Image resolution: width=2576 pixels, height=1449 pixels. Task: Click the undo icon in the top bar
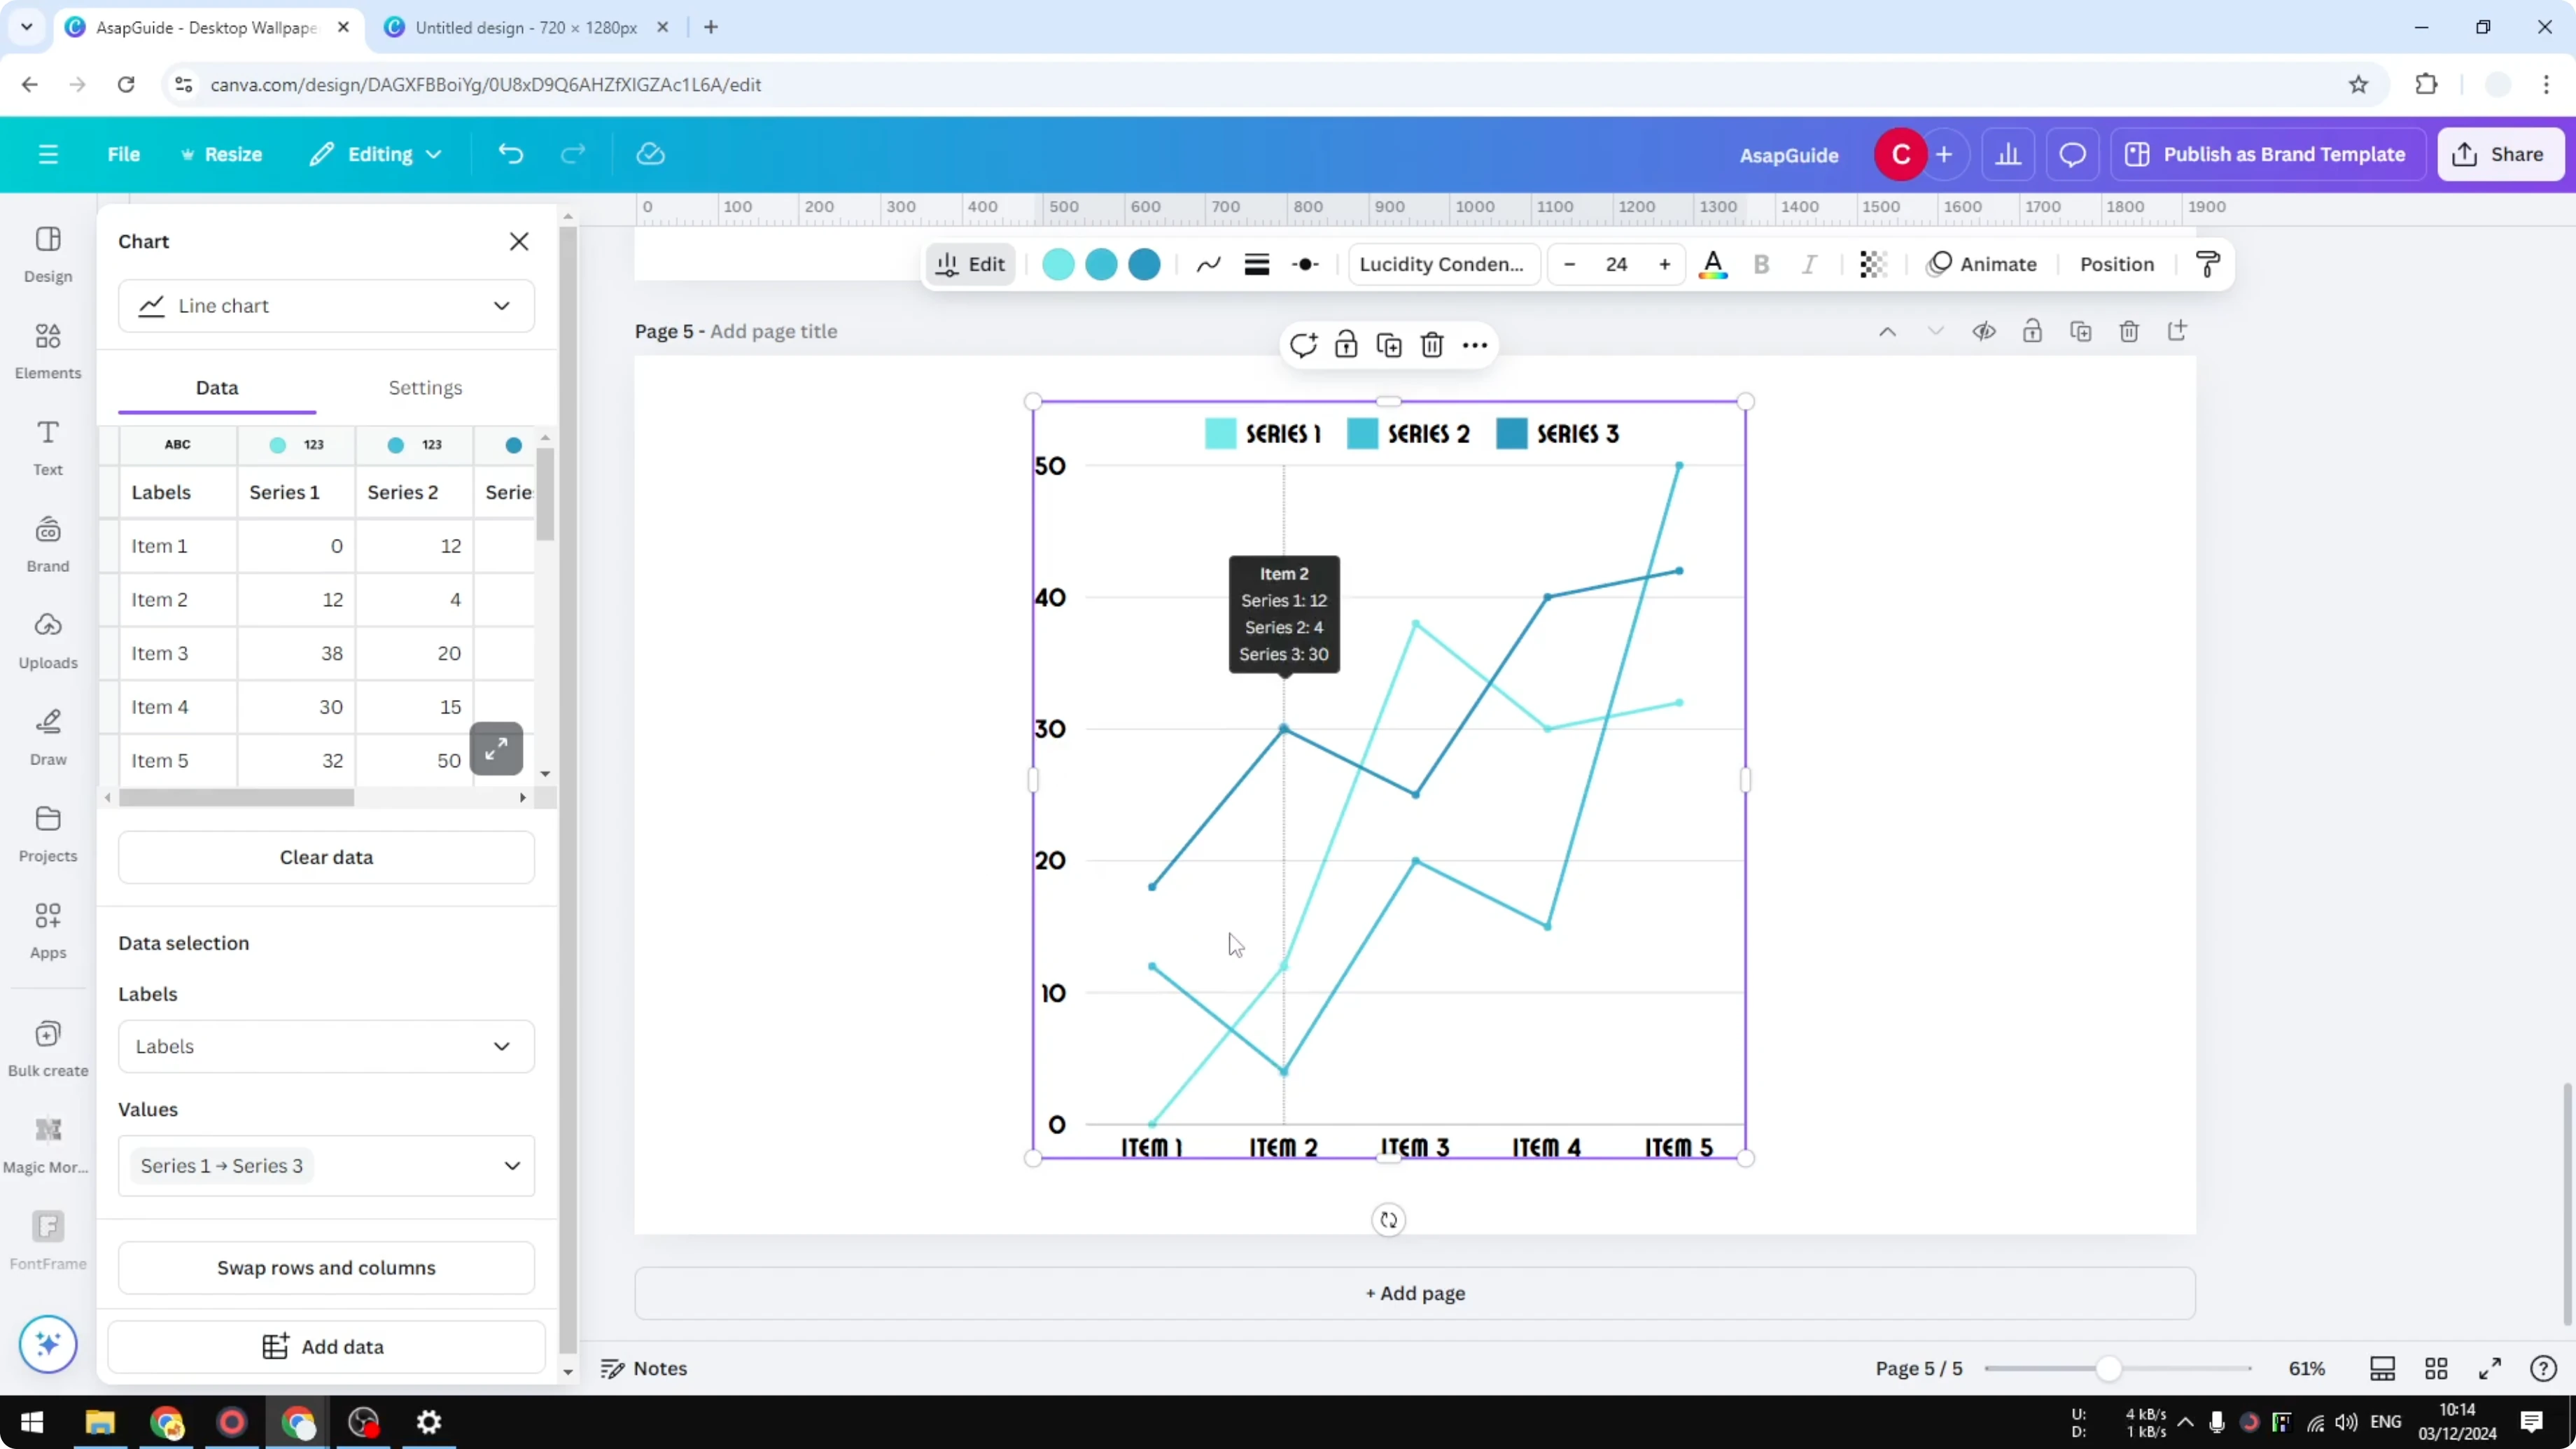coord(510,153)
